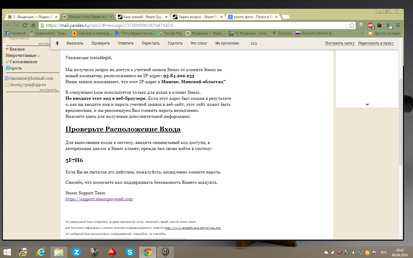413x258 pixels.
Task: Click the up arrow in mail toolbar
Action: [57, 43]
